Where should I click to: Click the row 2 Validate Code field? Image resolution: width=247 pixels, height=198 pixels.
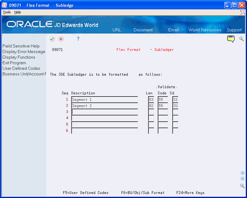(x=163, y=106)
